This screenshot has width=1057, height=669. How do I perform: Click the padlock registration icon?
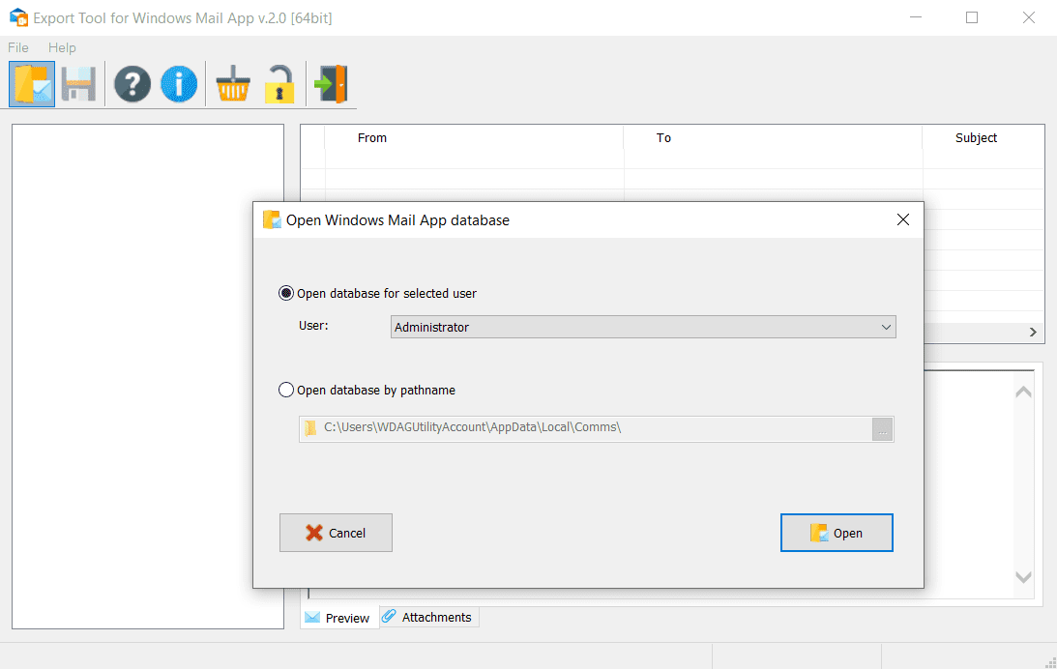pyautogui.click(x=279, y=84)
